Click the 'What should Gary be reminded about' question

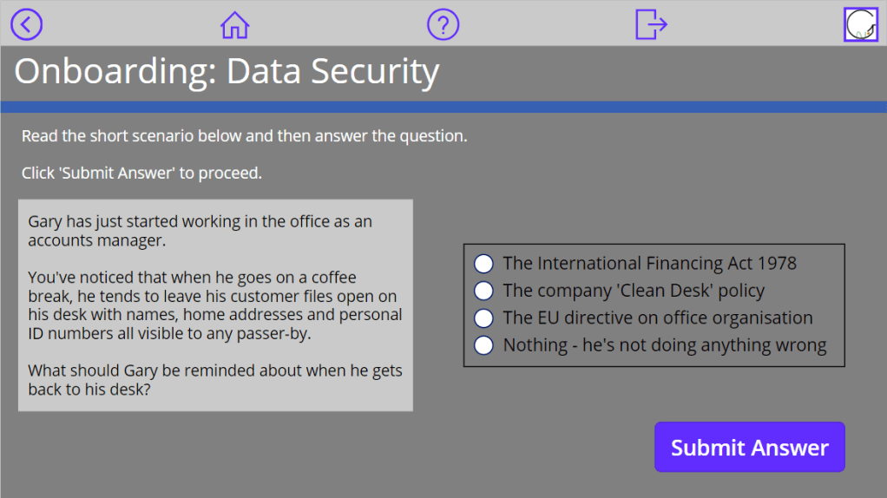tap(214, 380)
